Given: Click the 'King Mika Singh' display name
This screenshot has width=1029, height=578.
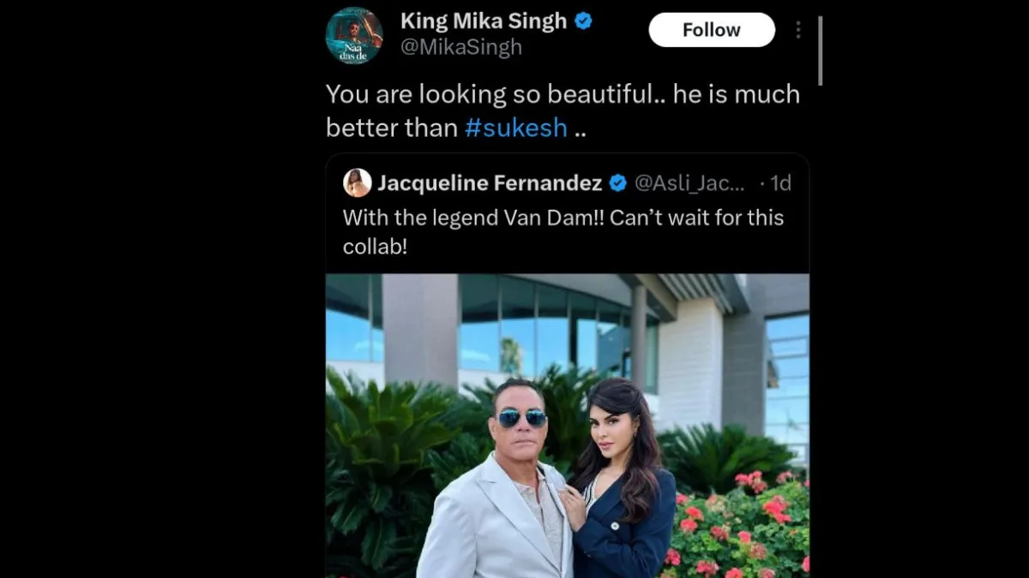Looking at the screenshot, I should 484,21.
